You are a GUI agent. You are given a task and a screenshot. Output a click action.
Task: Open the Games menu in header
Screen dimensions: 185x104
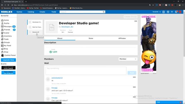pos(19,12)
